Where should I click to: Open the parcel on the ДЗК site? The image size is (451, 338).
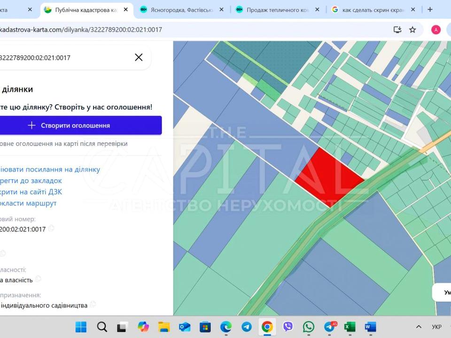tap(31, 192)
